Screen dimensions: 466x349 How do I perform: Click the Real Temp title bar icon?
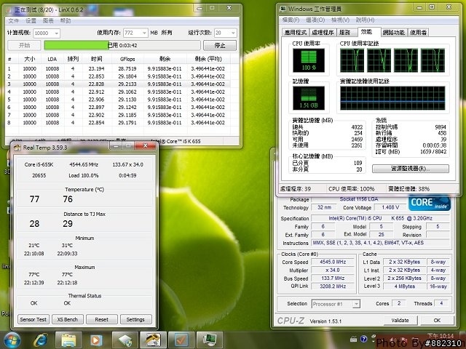click(17, 148)
